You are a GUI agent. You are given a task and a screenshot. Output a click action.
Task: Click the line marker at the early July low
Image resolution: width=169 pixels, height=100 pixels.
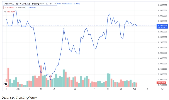(x=79, y=54)
